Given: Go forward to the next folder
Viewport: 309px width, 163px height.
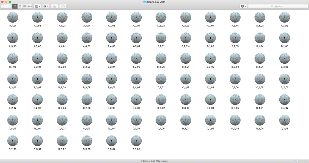Looking at the screenshot, I should coord(8,6).
